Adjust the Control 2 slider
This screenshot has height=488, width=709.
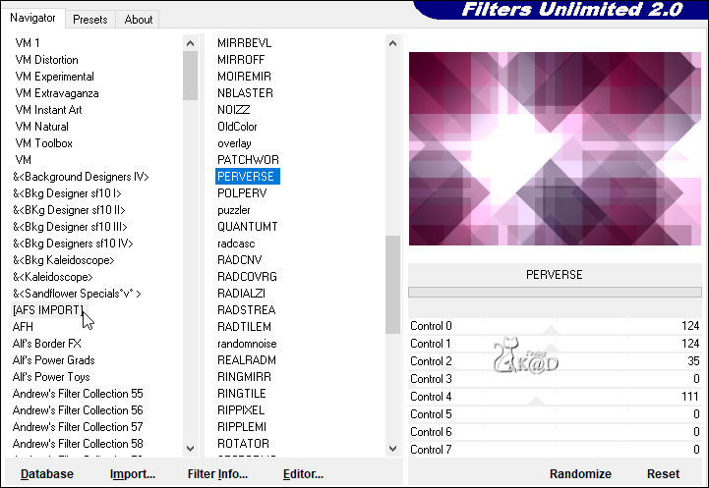click(555, 361)
